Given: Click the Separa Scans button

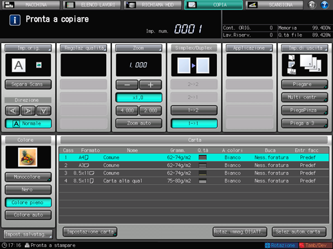Looking at the screenshot, I should (x=28, y=84).
